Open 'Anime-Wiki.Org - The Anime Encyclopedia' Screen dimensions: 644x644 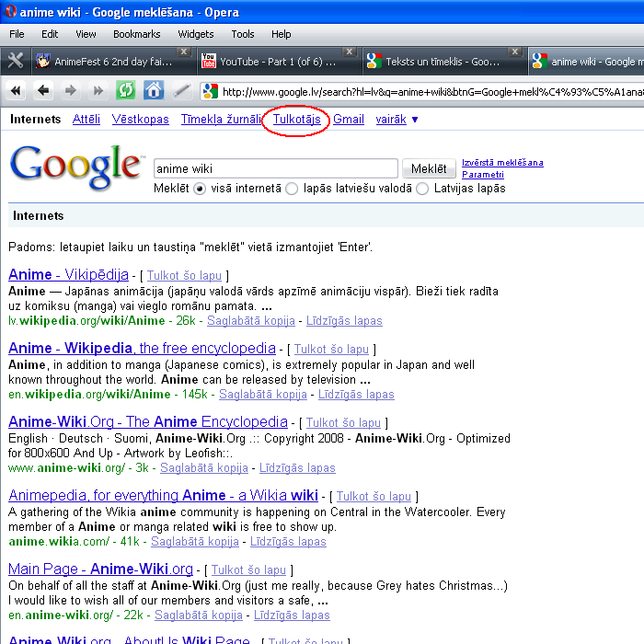[148, 421]
